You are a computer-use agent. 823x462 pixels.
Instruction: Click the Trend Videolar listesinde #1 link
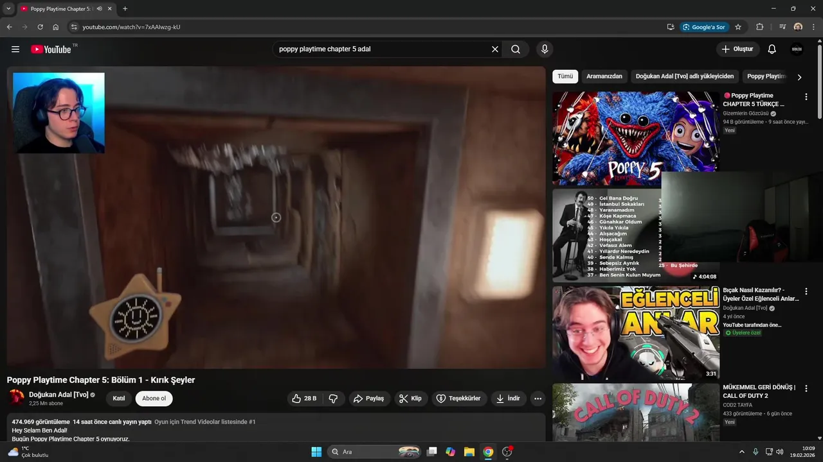click(x=205, y=422)
